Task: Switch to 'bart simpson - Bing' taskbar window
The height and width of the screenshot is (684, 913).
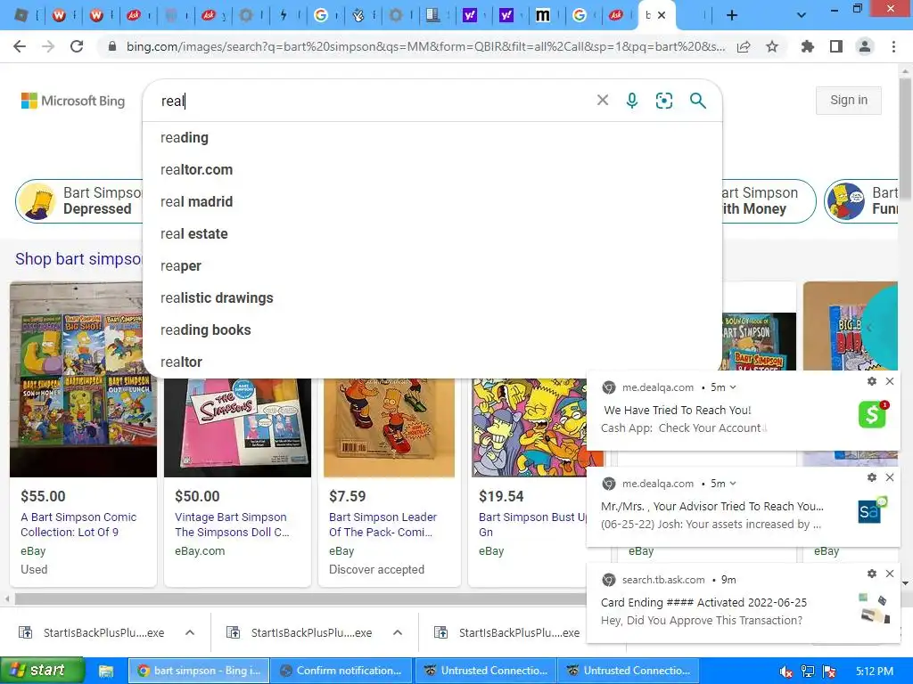Action: (x=199, y=671)
